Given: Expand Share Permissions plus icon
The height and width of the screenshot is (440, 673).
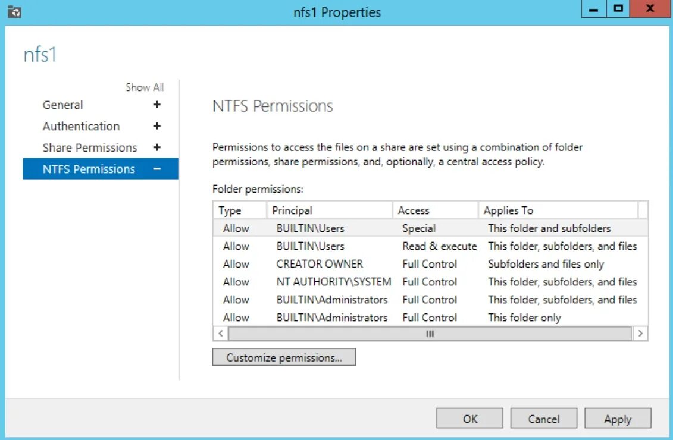Looking at the screenshot, I should (157, 147).
